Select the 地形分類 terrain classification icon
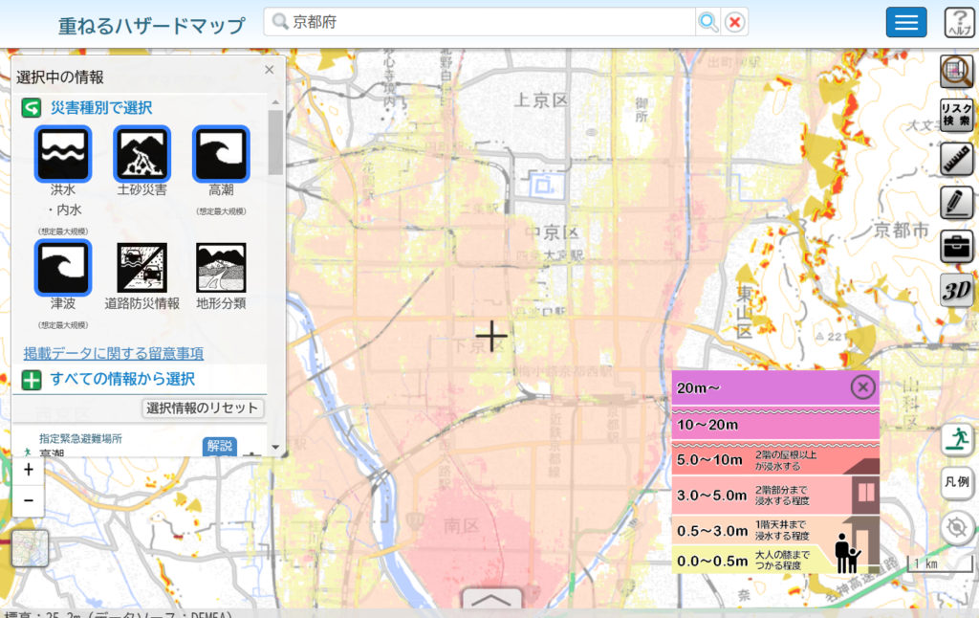979x618 pixels. click(221, 267)
